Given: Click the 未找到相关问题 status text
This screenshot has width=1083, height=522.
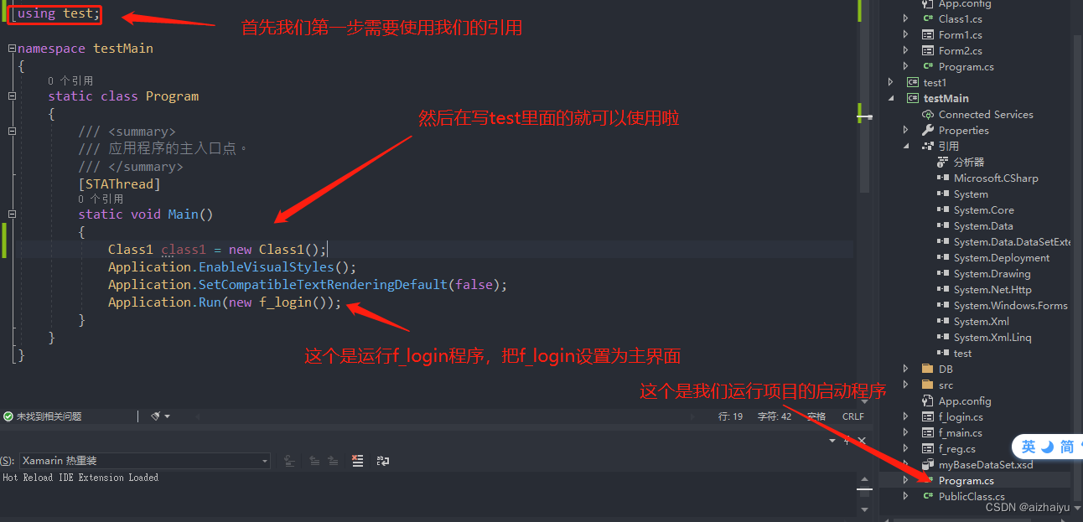Looking at the screenshot, I should (x=49, y=416).
